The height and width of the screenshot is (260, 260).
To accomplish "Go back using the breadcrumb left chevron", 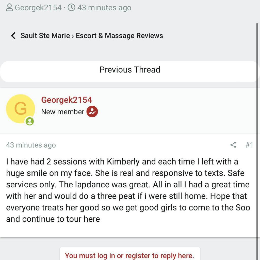I will coord(13,36).
